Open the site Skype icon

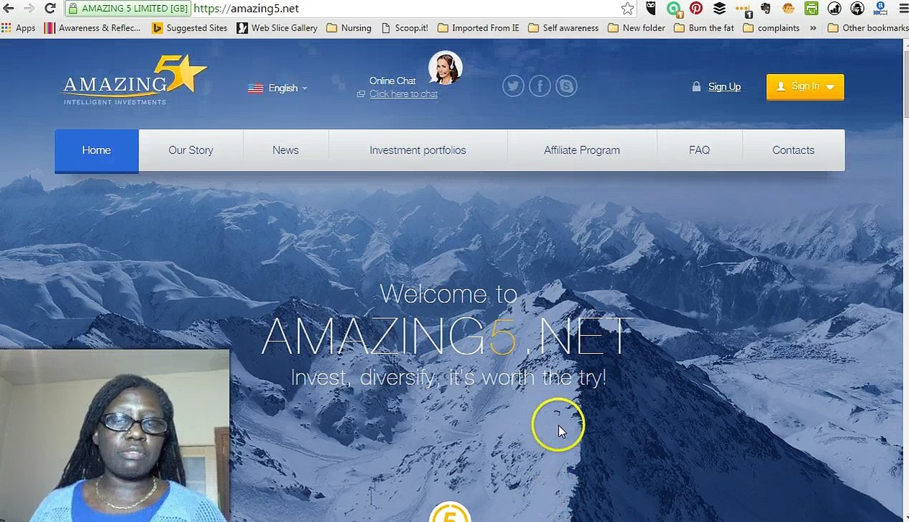pos(566,86)
